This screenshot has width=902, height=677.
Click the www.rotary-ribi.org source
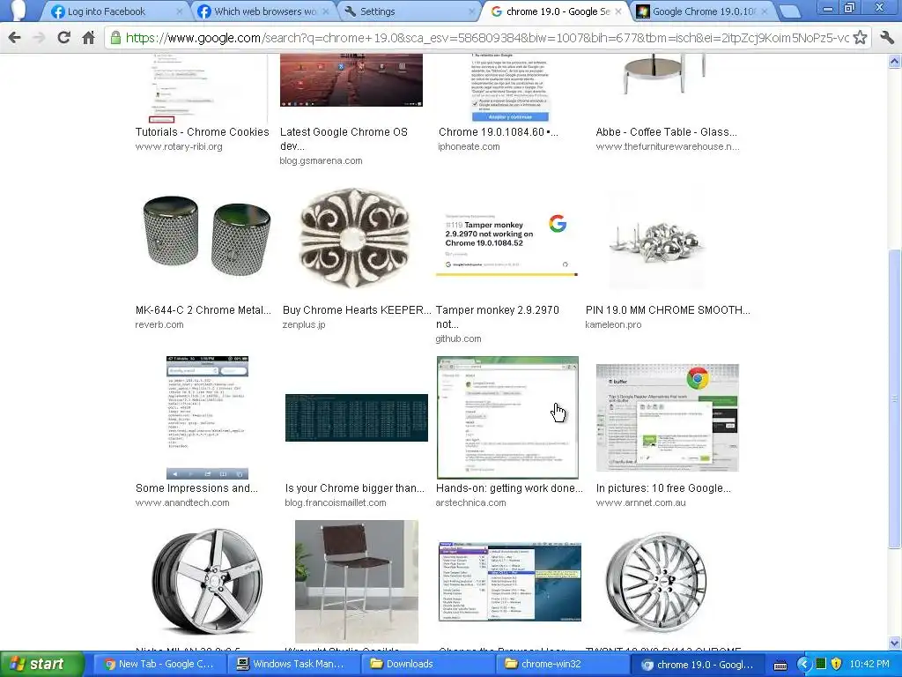(178, 146)
